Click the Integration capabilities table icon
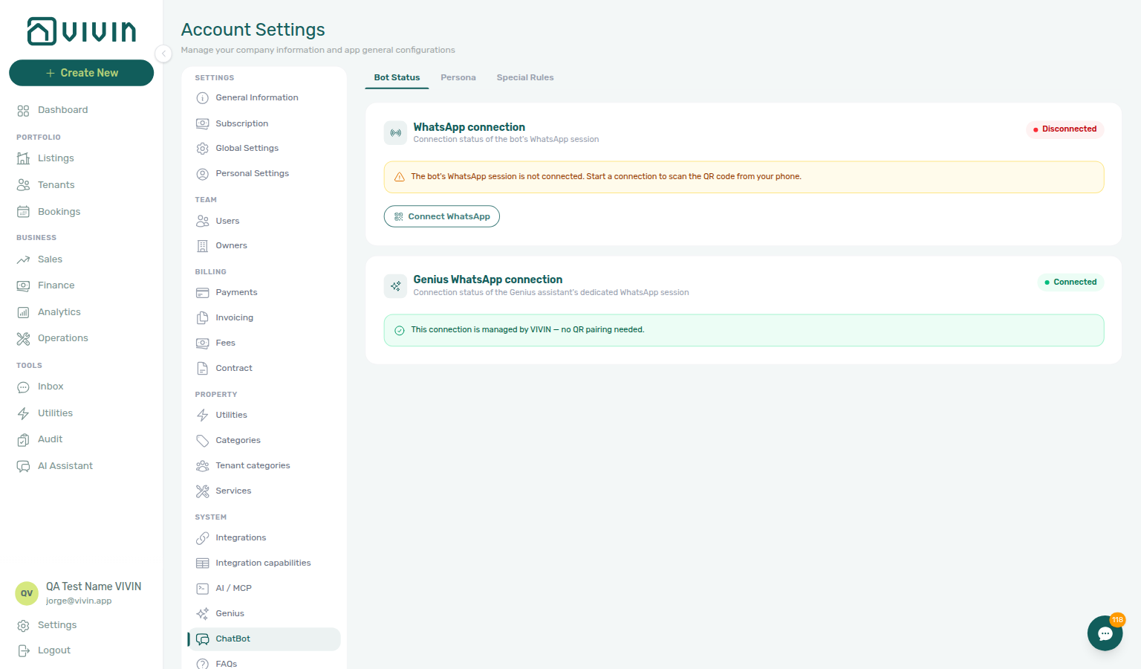Screen dimensions: 1141x669 (x=202, y=563)
